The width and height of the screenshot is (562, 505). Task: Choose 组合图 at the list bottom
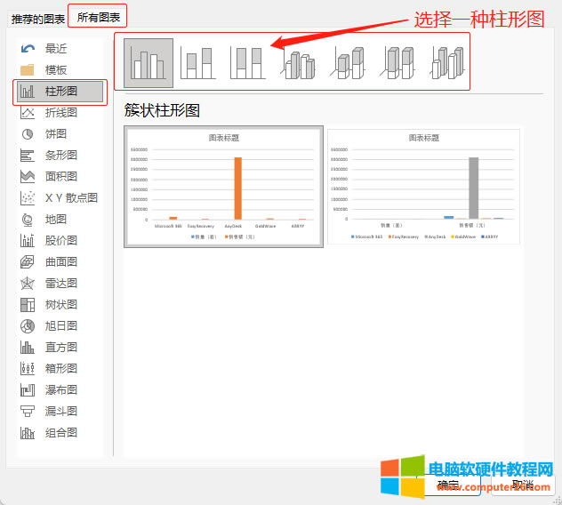(60, 432)
